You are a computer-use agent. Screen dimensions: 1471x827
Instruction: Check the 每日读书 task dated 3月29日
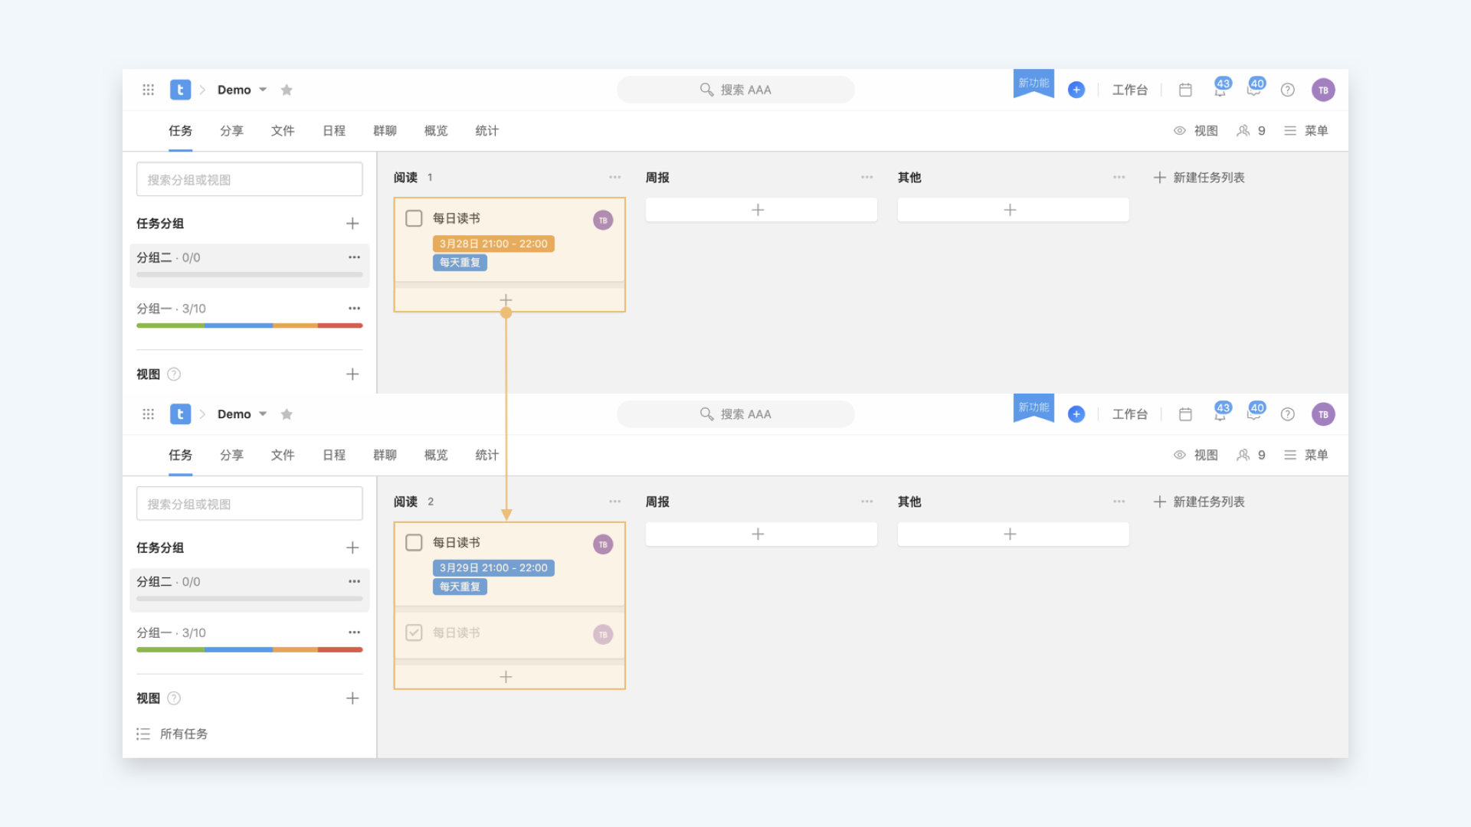pyautogui.click(x=414, y=542)
